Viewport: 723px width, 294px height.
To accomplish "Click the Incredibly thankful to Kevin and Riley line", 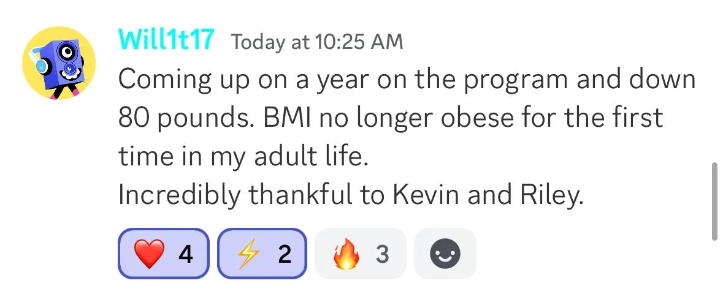I will click(350, 195).
